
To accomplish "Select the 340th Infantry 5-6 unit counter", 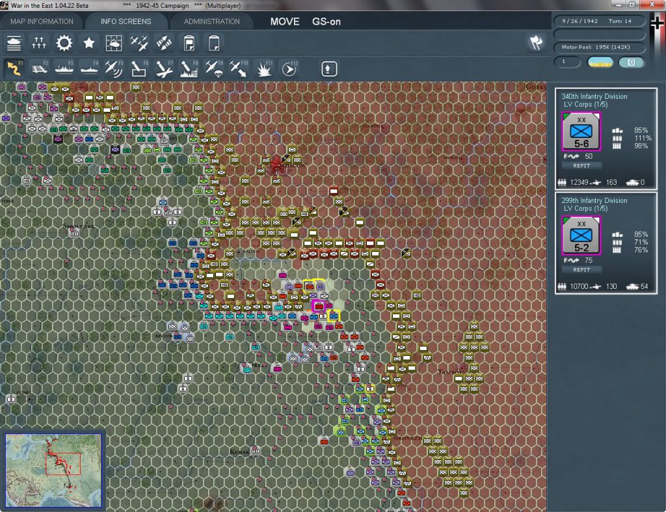I will coord(581,131).
